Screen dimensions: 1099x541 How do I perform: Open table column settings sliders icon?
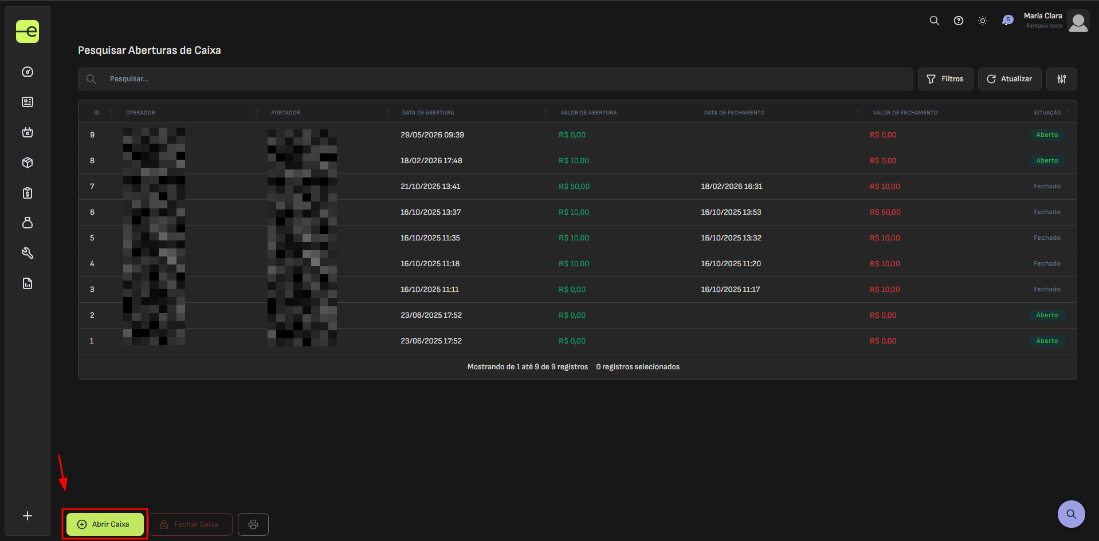click(x=1062, y=79)
